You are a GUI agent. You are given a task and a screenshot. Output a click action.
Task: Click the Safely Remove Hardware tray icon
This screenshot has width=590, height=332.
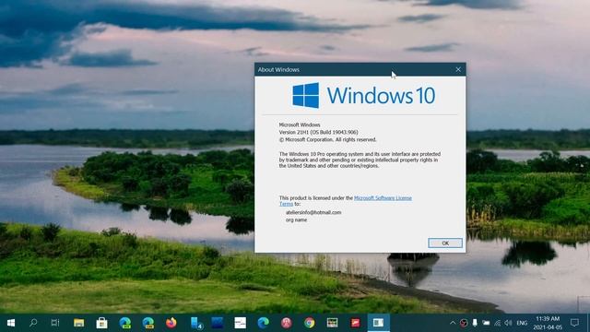[475, 323]
